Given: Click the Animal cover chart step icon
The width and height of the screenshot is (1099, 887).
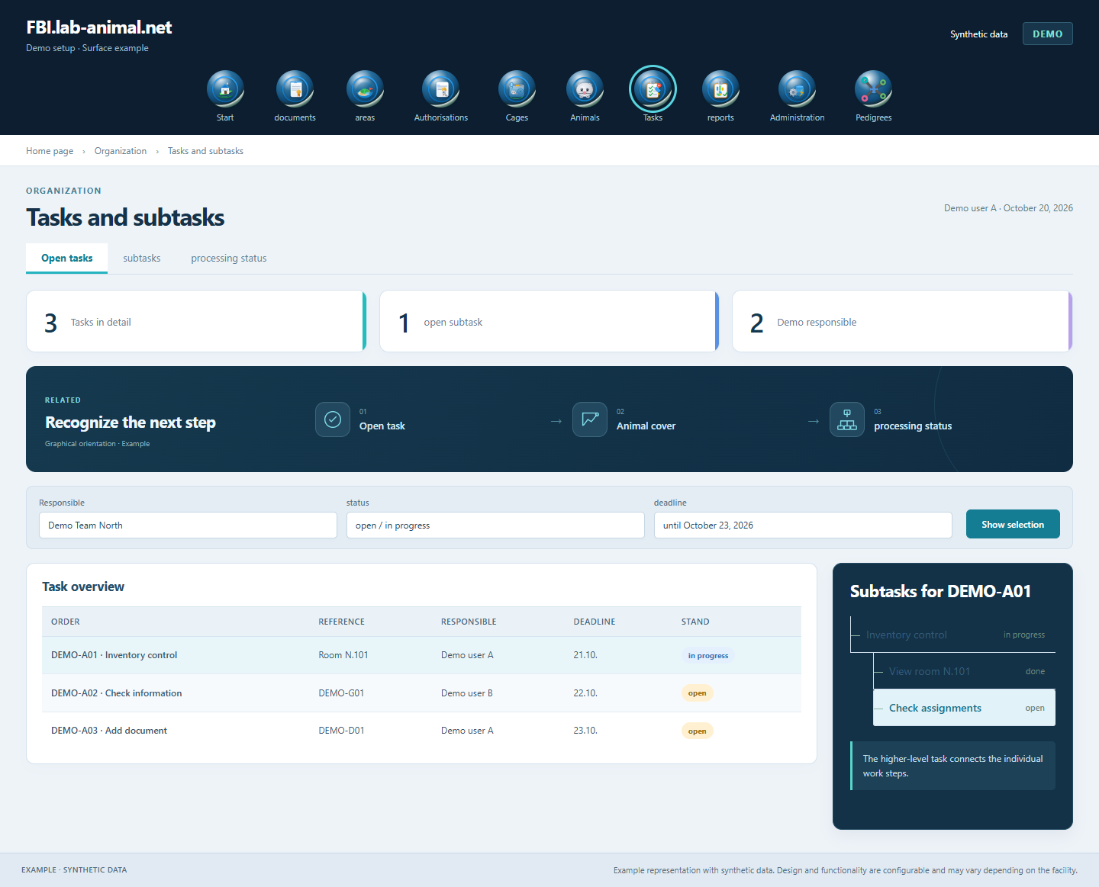Looking at the screenshot, I should point(590,419).
